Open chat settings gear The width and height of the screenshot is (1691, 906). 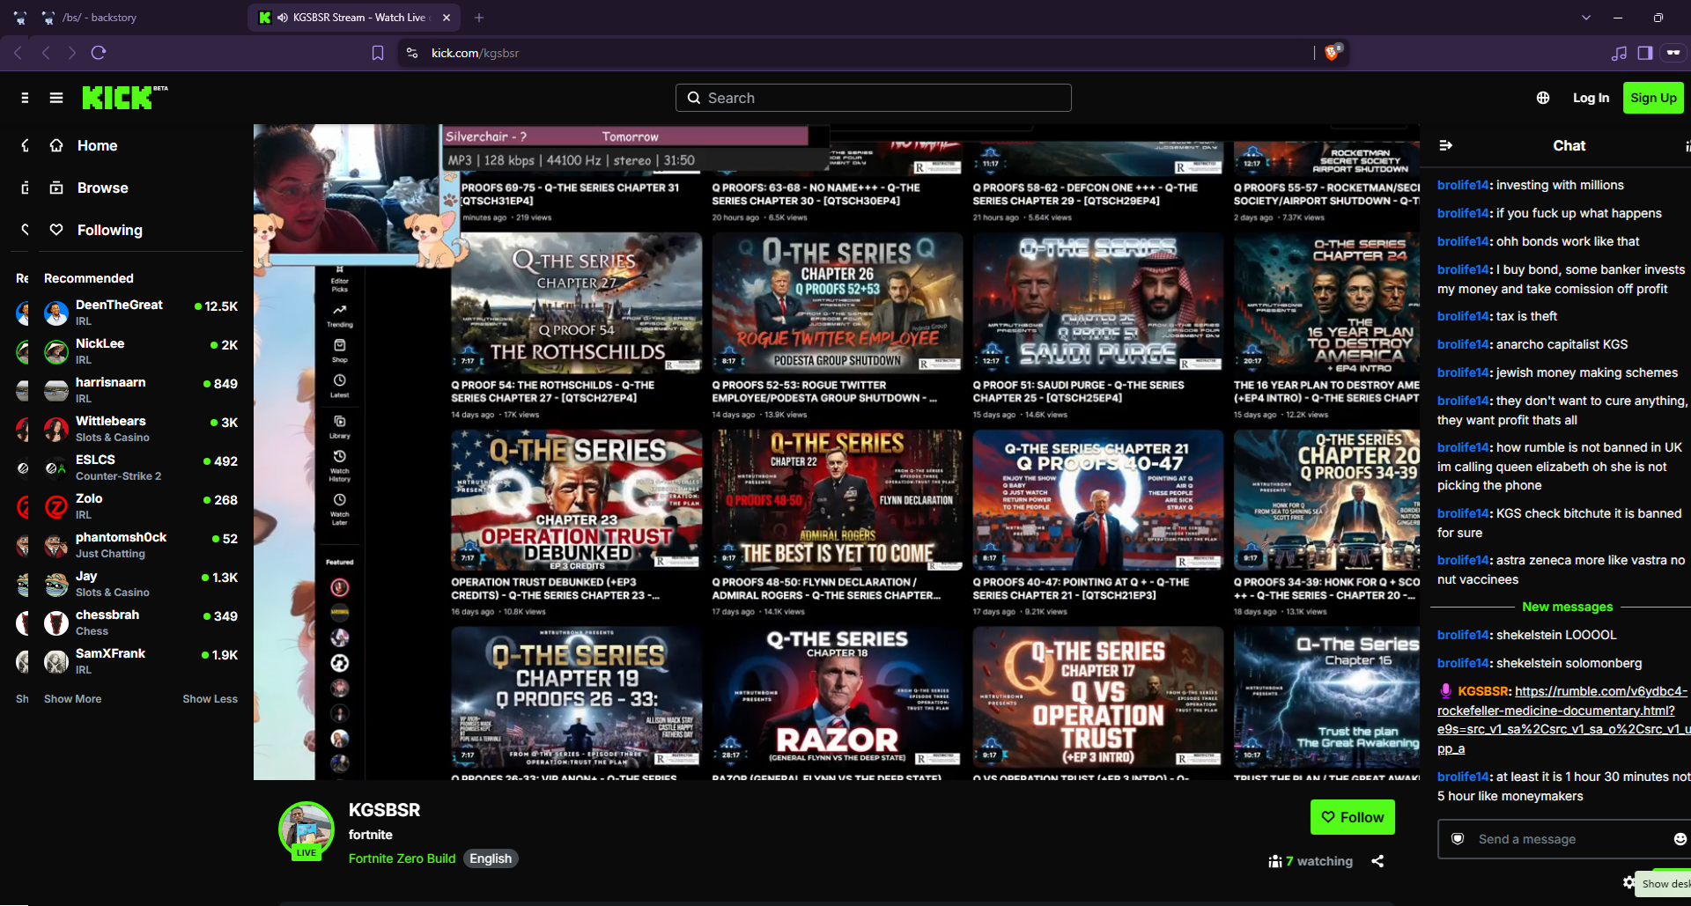tap(1628, 881)
